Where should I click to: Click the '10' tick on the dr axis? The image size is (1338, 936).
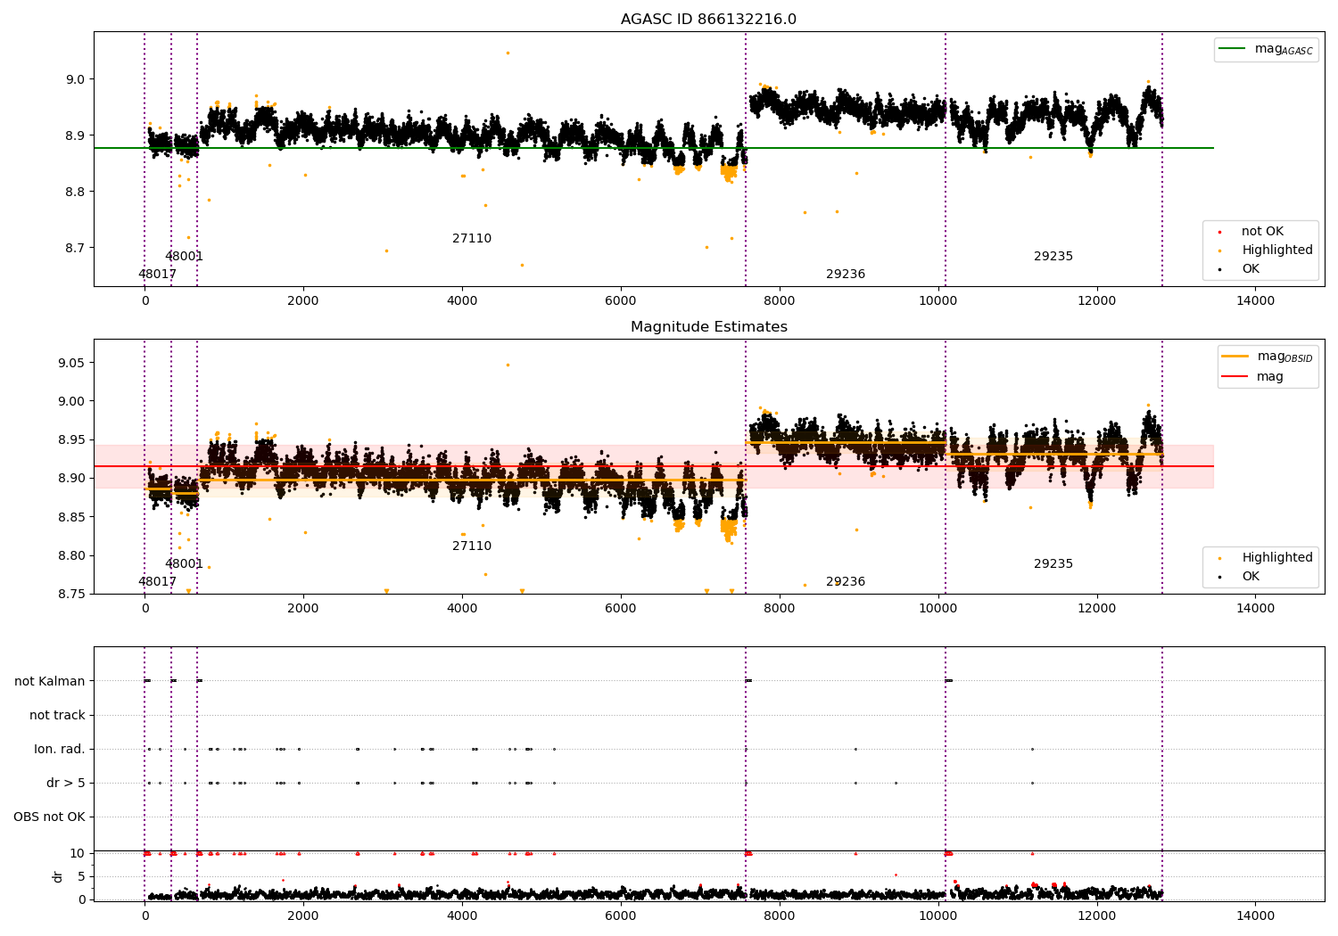78,854
